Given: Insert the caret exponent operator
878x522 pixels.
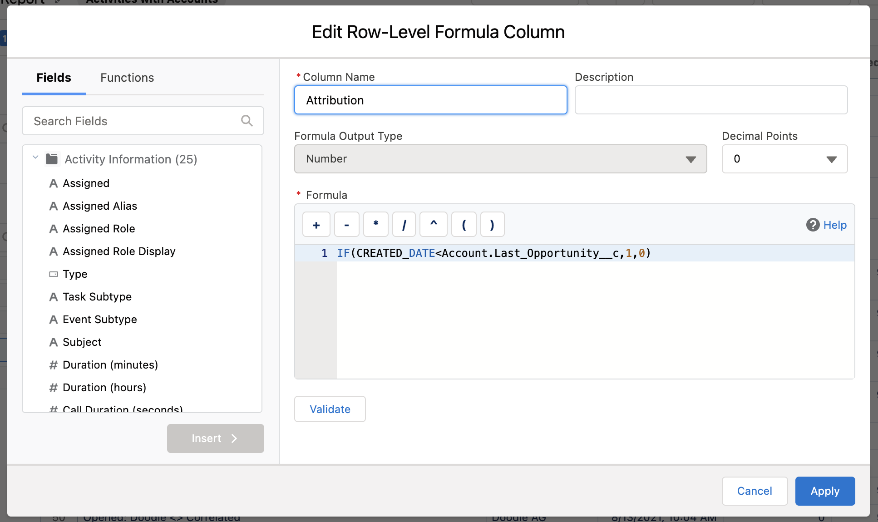Looking at the screenshot, I should click(434, 225).
